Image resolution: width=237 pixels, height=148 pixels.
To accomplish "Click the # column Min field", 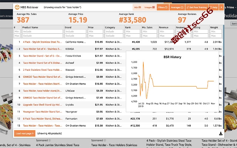I will point(17,31).
